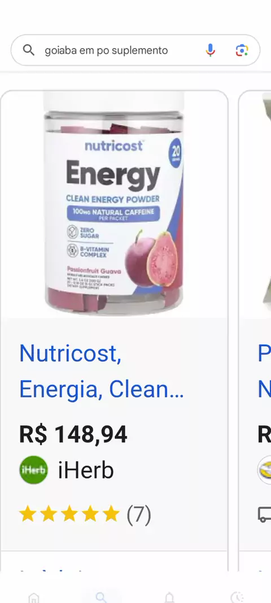Open Nutricost Energy product image
271x603 pixels.
click(115, 204)
